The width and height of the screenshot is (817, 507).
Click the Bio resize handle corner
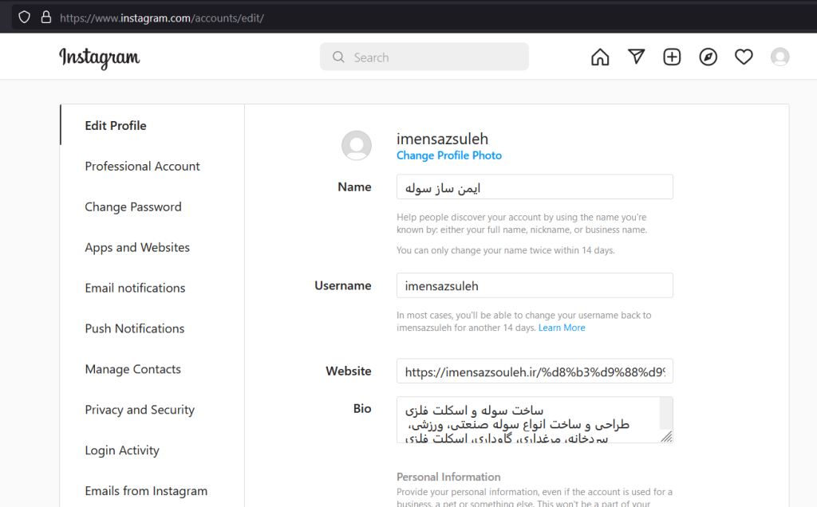[666, 437]
